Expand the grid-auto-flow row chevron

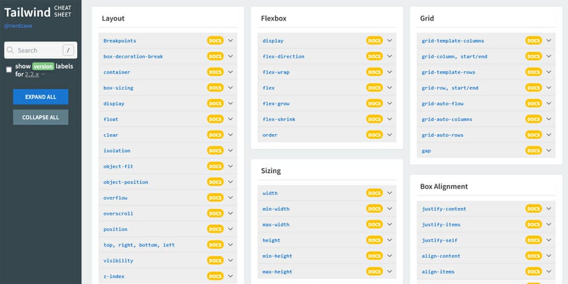click(549, 103)
